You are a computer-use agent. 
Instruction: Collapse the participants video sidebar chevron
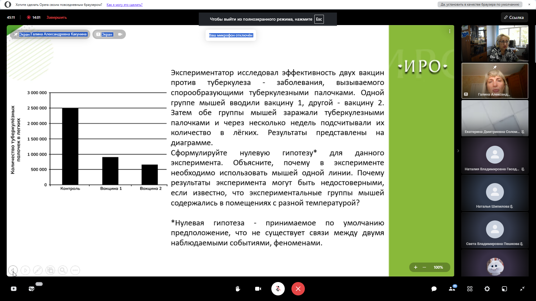click(x=458, y=151)
